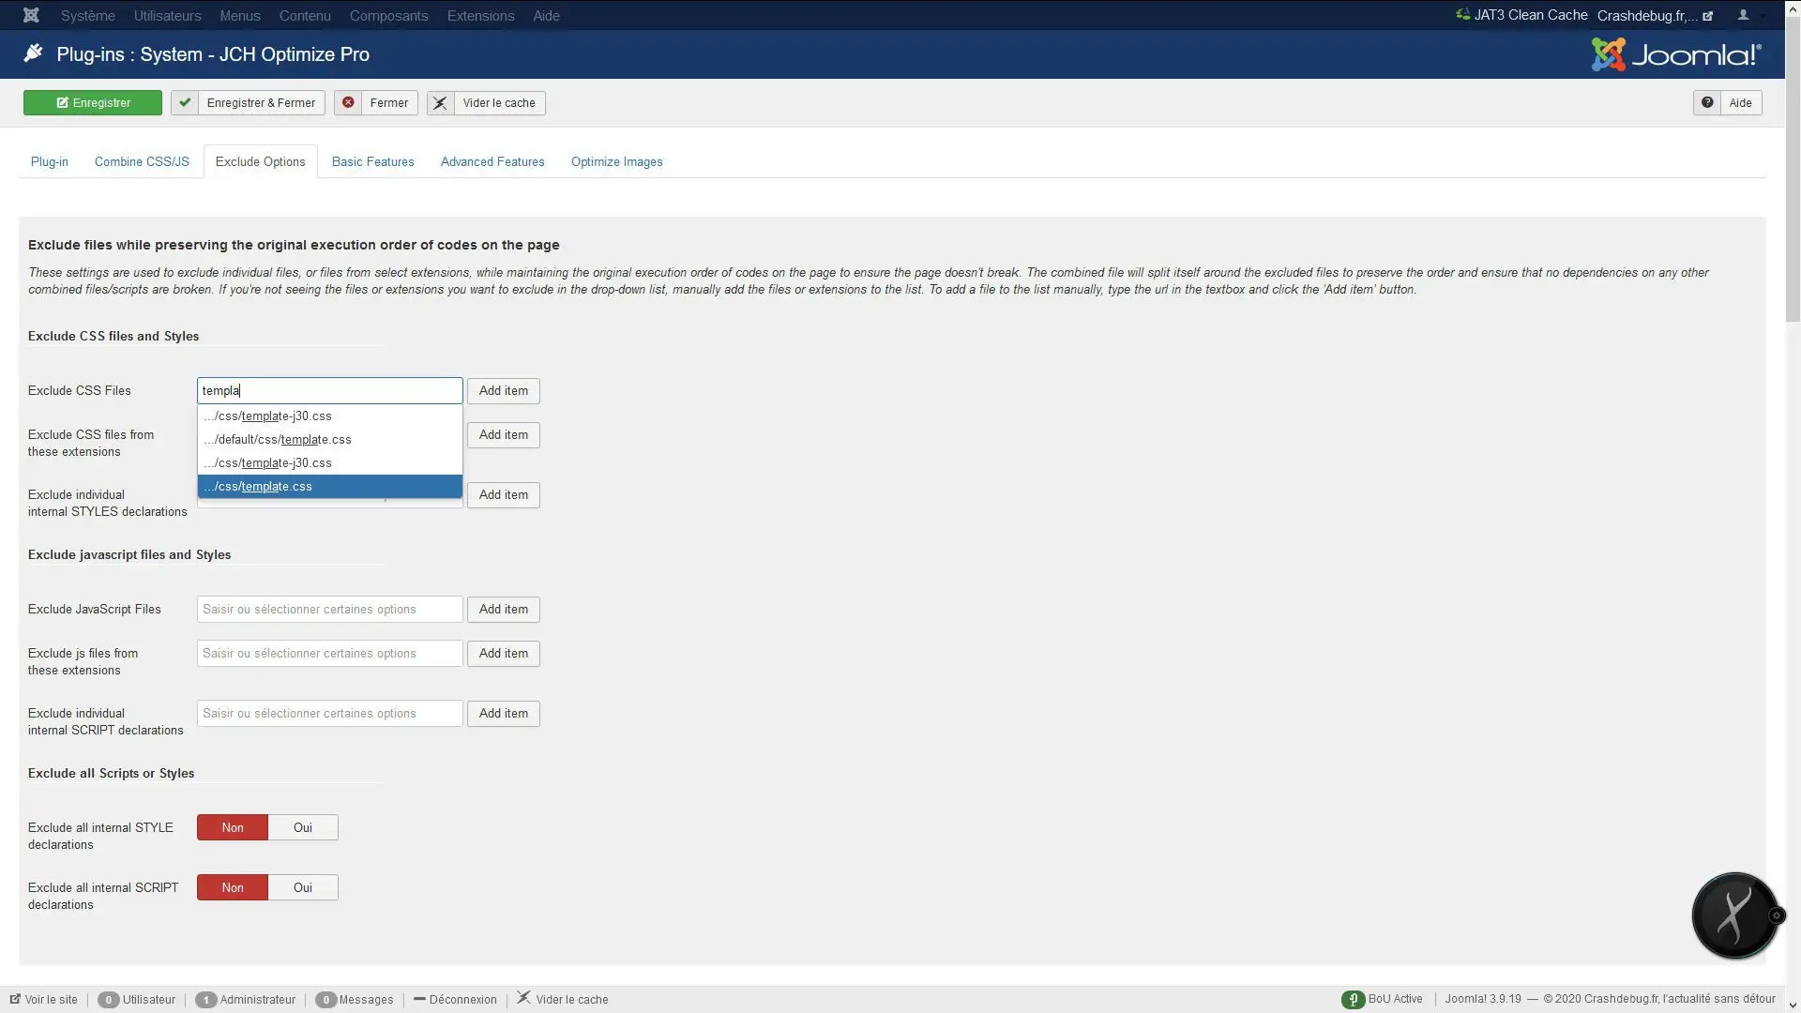Click Vider le cache in footer bar
Viewport: 1801px width, 1013px height.
click(x=563, y=999)
